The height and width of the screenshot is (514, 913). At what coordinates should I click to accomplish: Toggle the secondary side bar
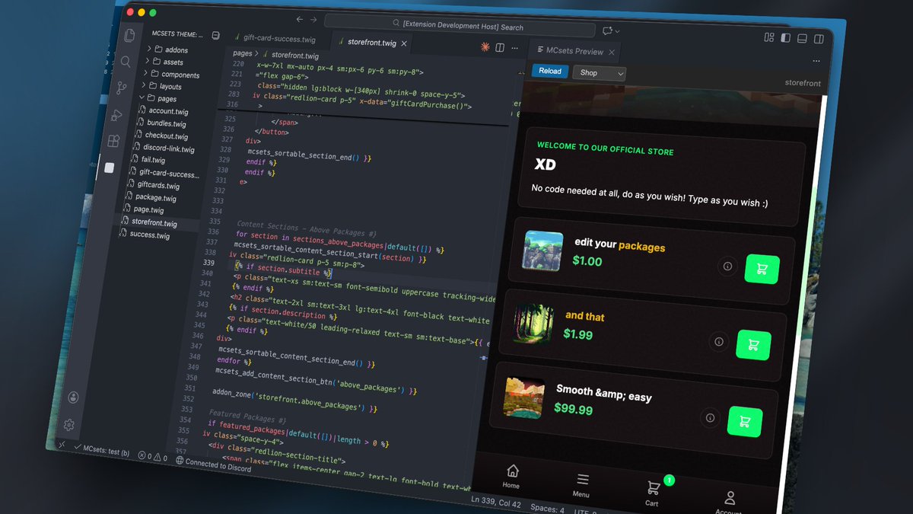click(x=819, y=40)
